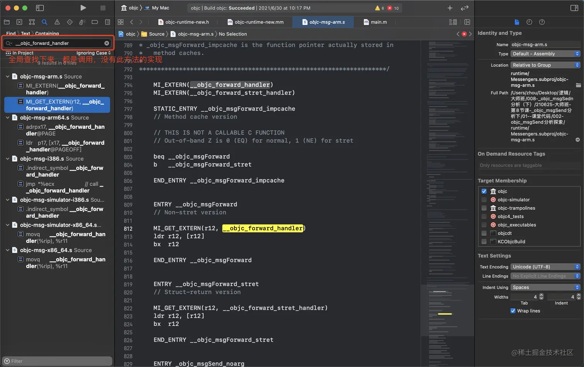Open Text Encoding Unicode dropdown

[545, 267]
